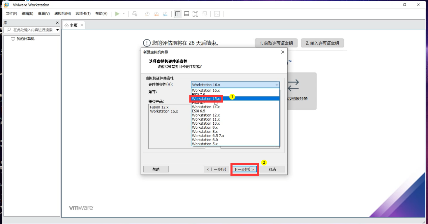Image resolution: width=428 pixels, height=224 pixels.
Task: Open the 选项卡(T) menu
Action: click(x=83, y=13)
